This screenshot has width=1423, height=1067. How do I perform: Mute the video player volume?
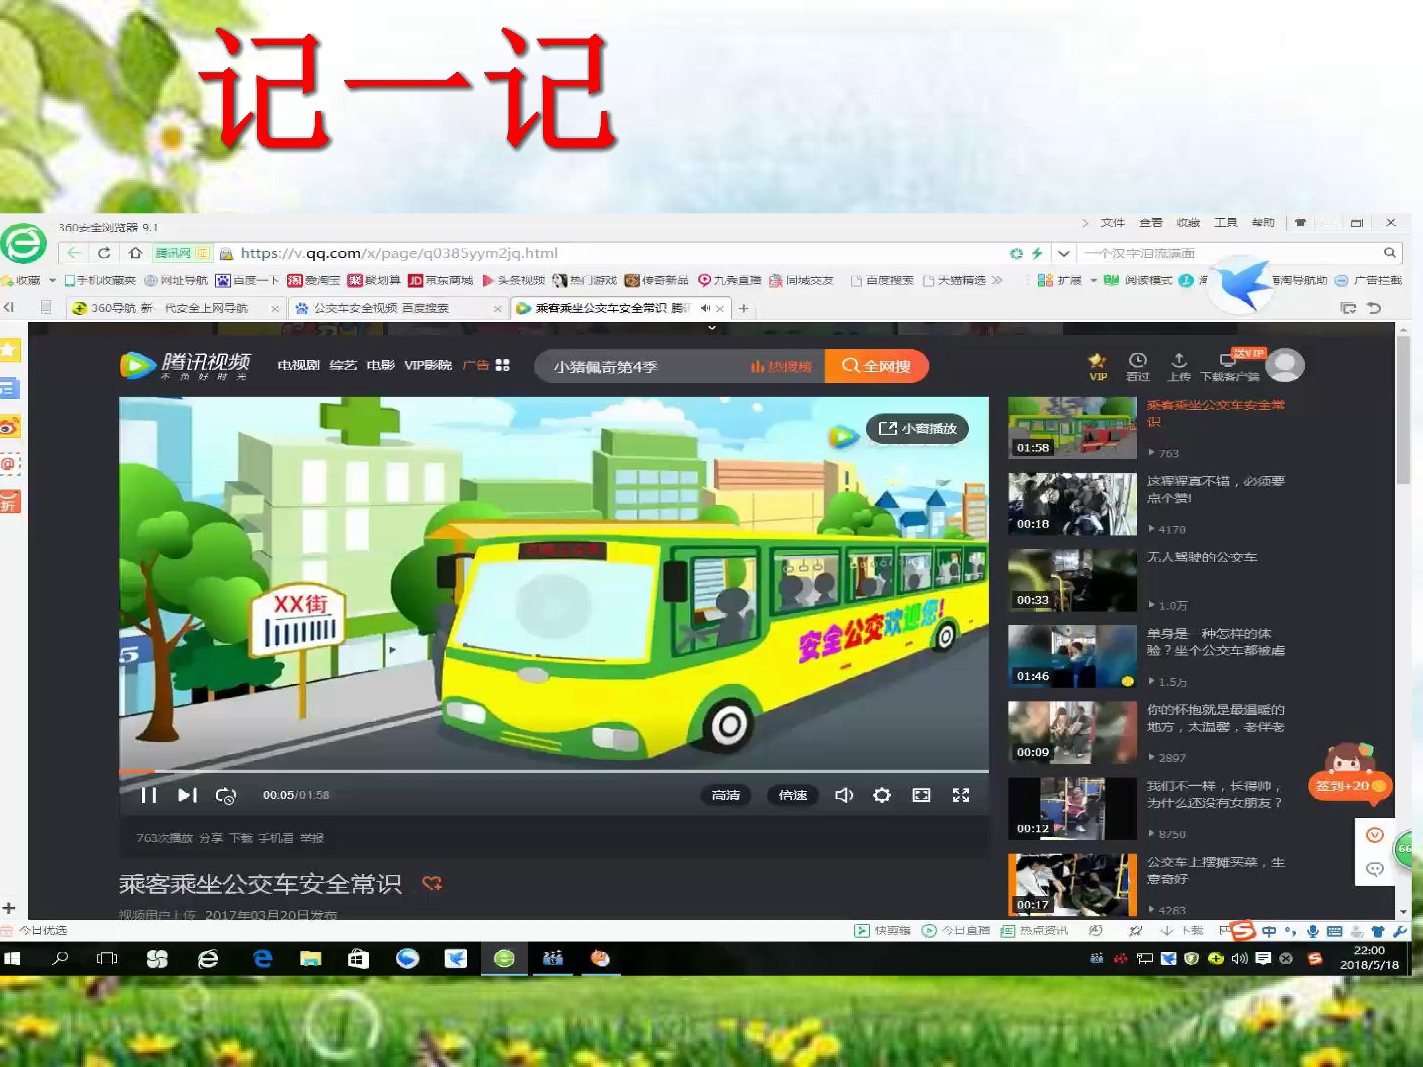tap(843, 796)
